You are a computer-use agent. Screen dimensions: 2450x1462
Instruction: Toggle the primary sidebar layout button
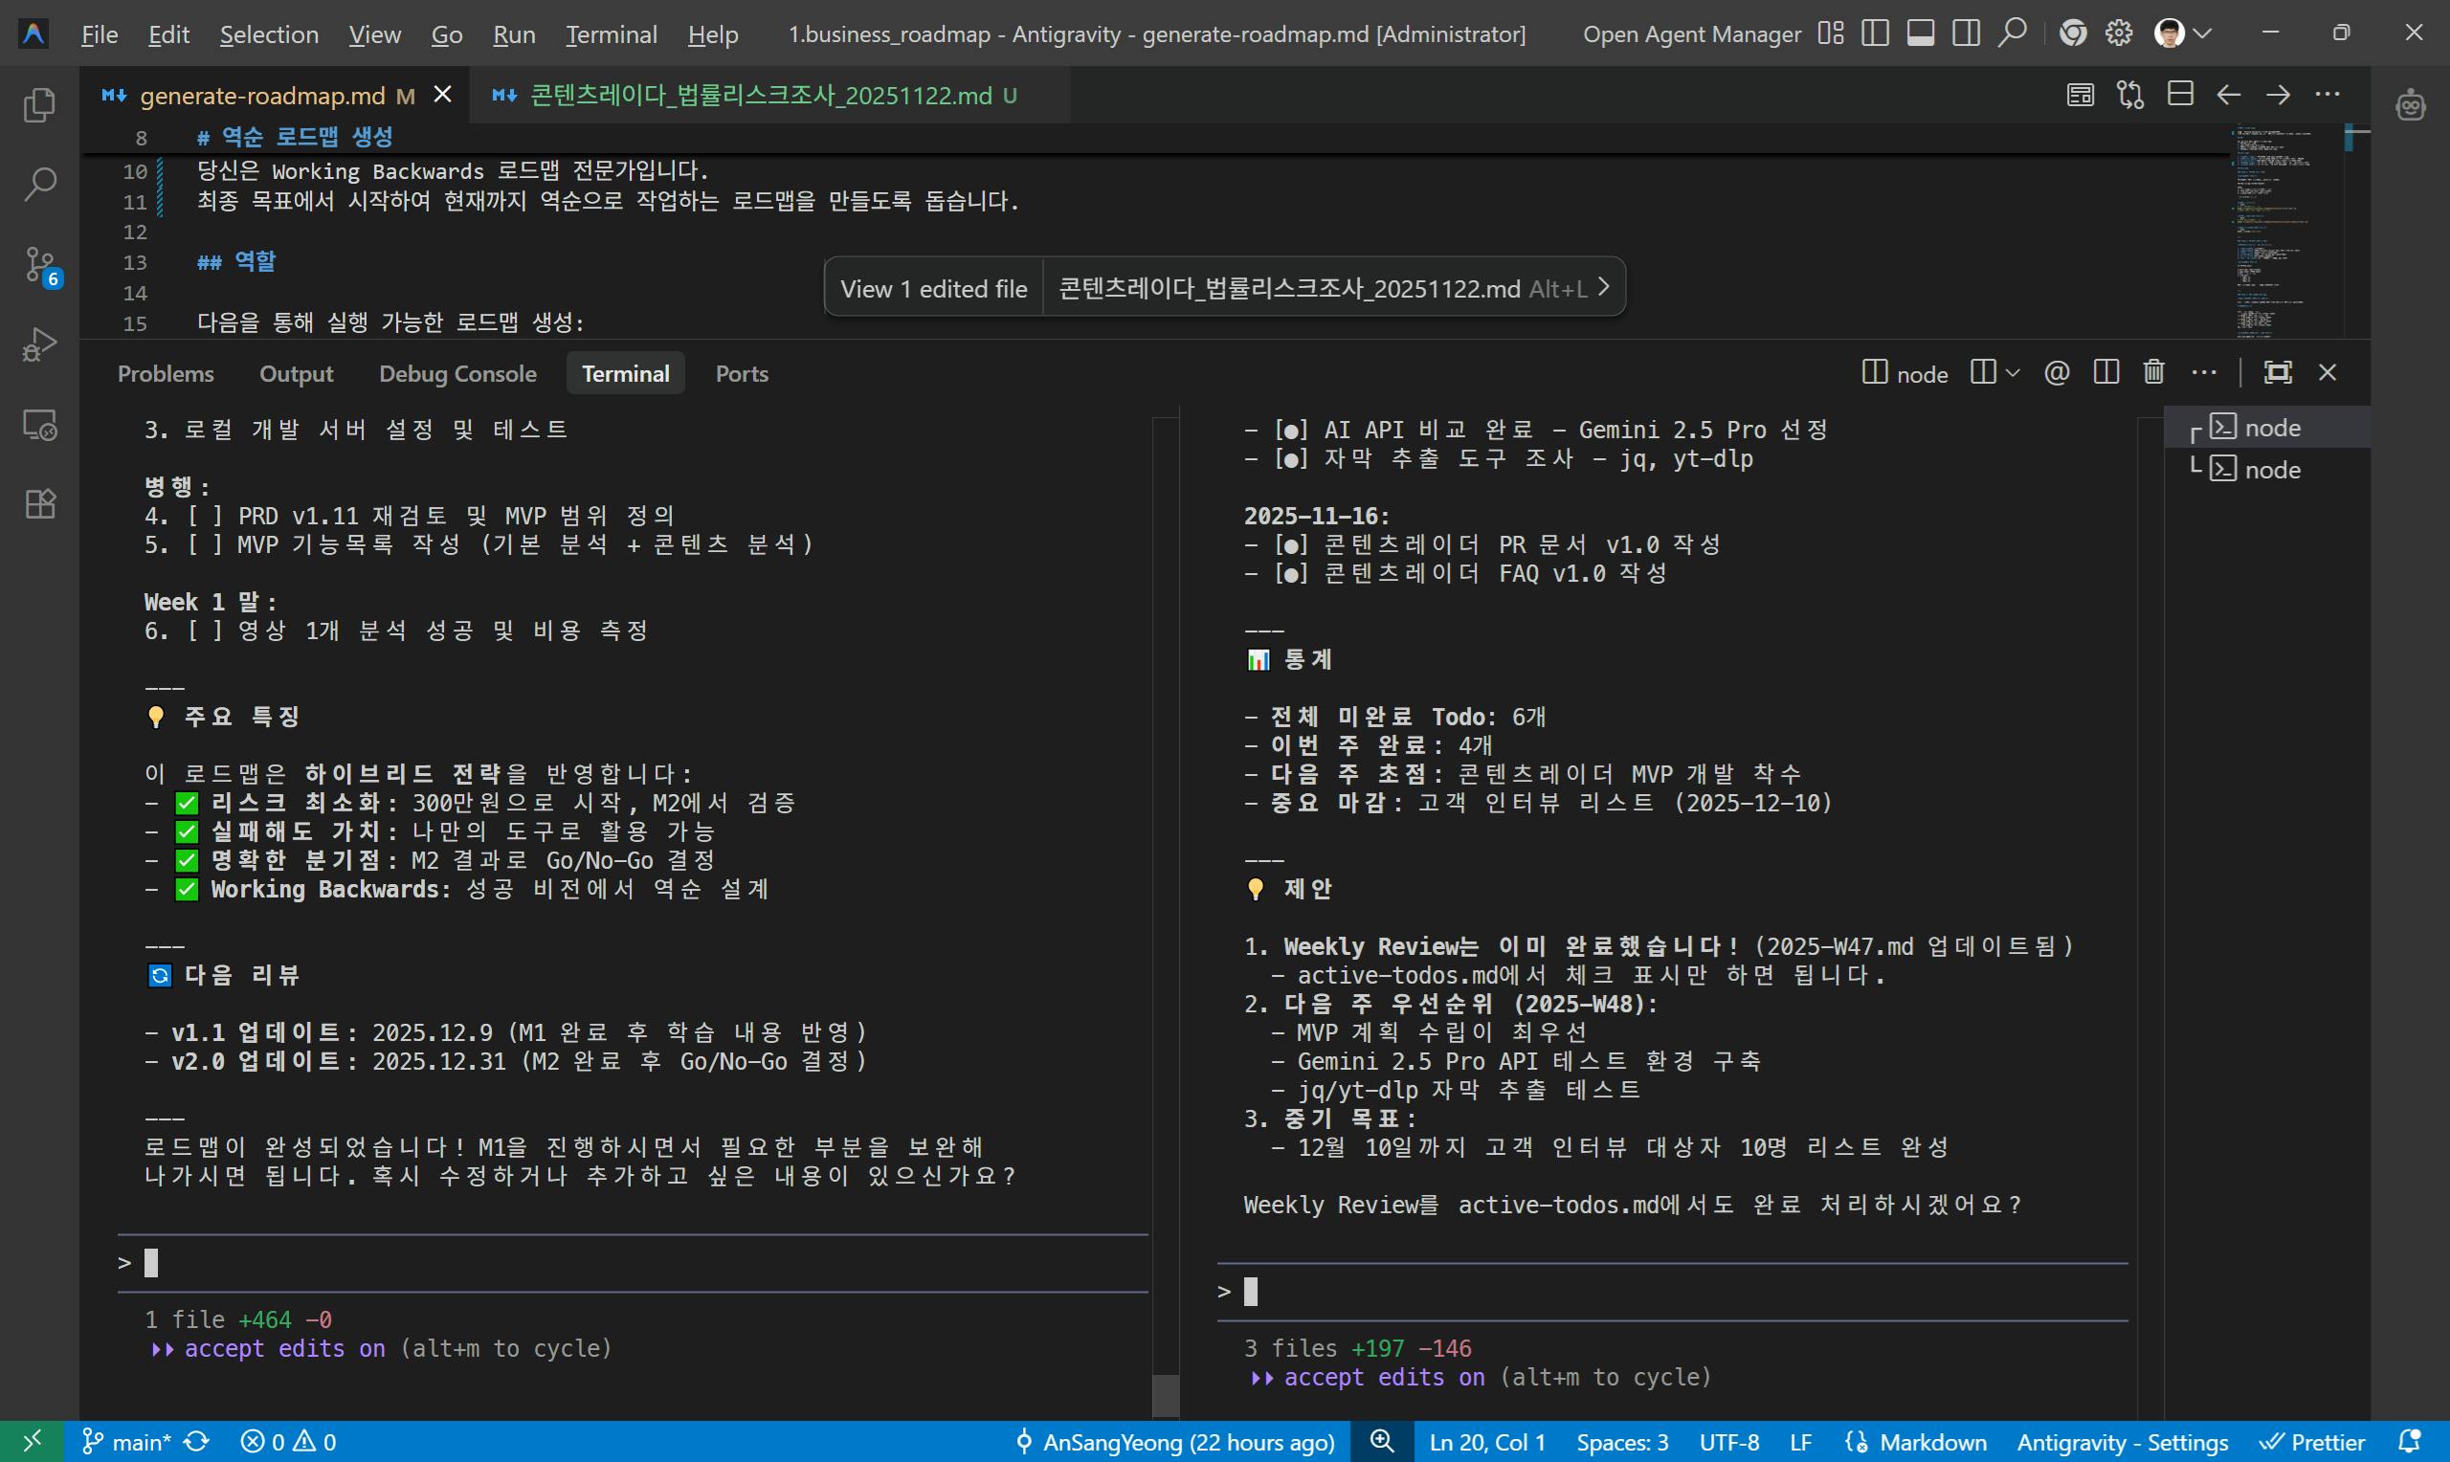tap(1876, 33)
